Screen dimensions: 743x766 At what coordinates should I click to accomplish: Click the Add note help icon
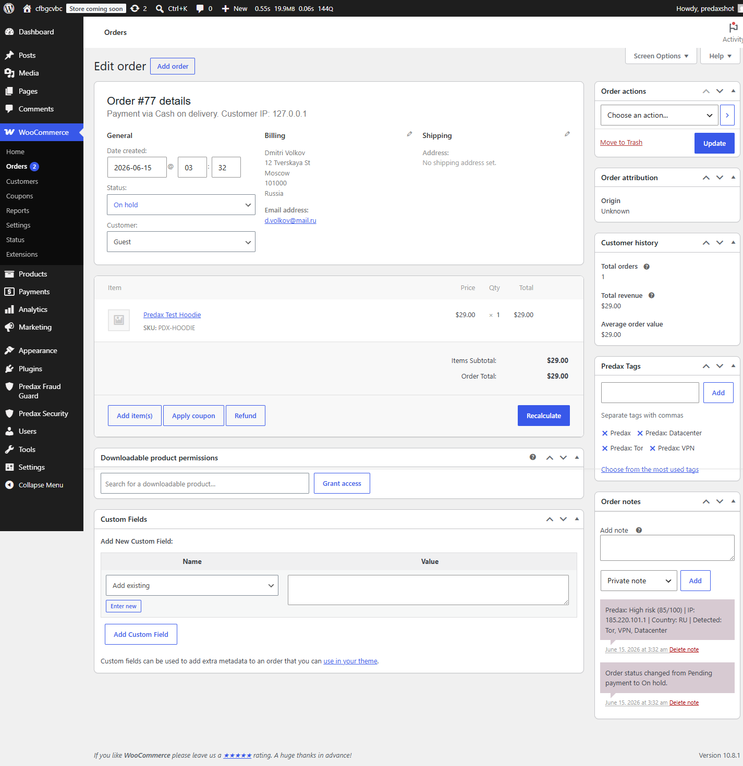(x=639, y=530)
